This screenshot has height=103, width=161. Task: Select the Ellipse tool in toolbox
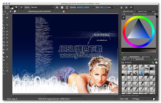pos(7,28)
